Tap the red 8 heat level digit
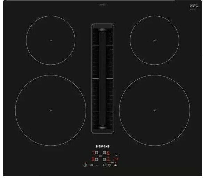203x178 pixels. pos(93,159)
